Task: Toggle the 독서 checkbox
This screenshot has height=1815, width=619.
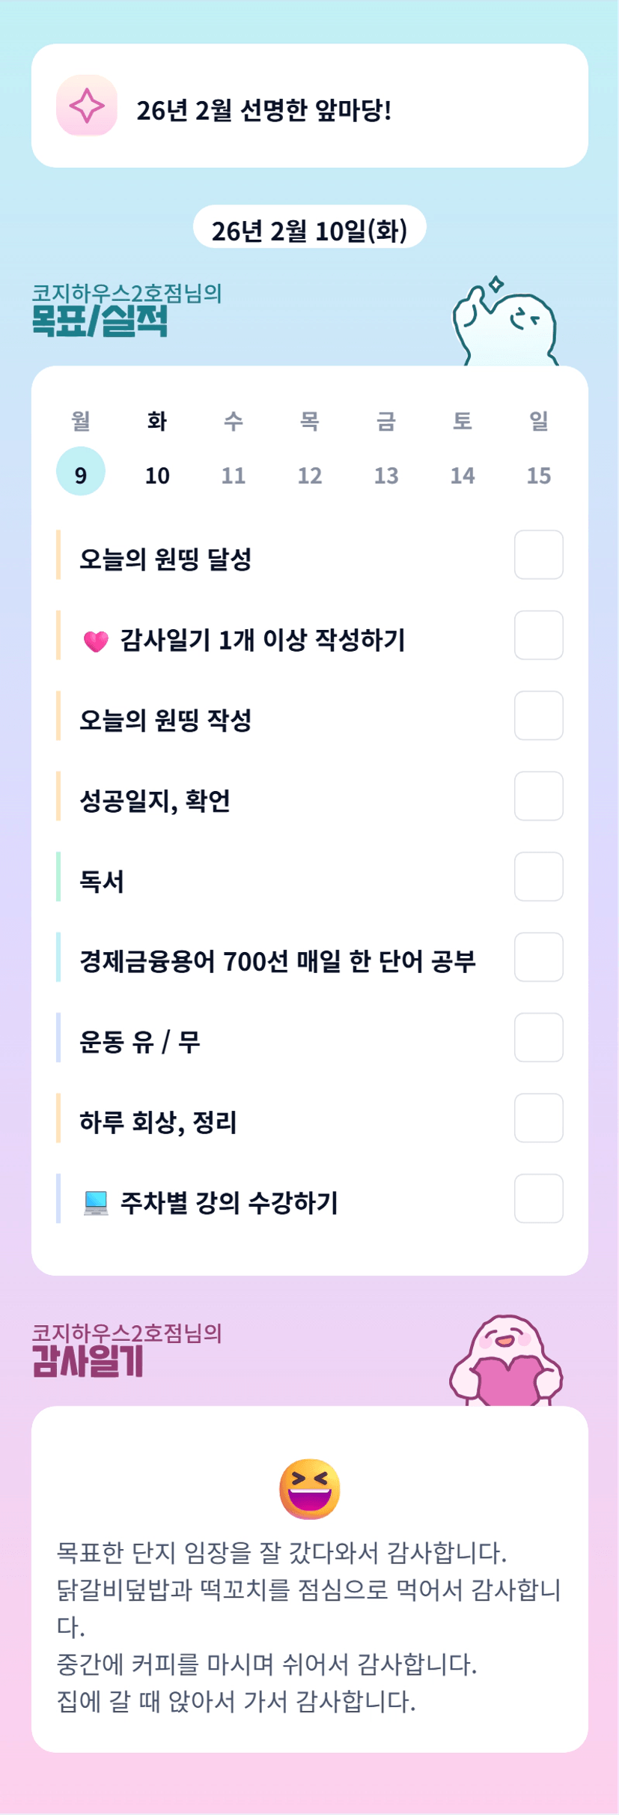Action: click(538, 876)
